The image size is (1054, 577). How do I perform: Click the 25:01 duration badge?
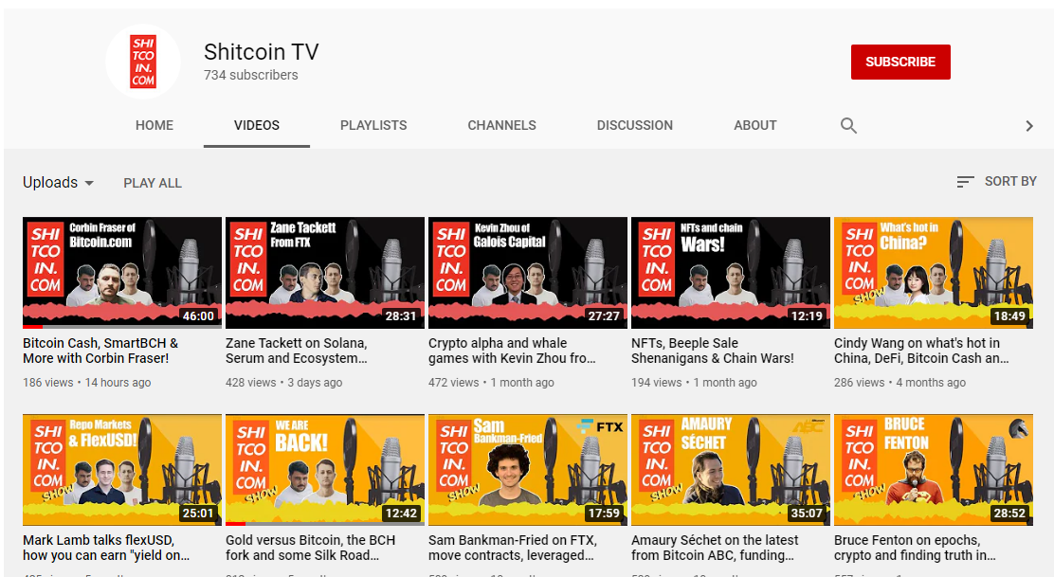pyautogui.click(x=198, y=514)
